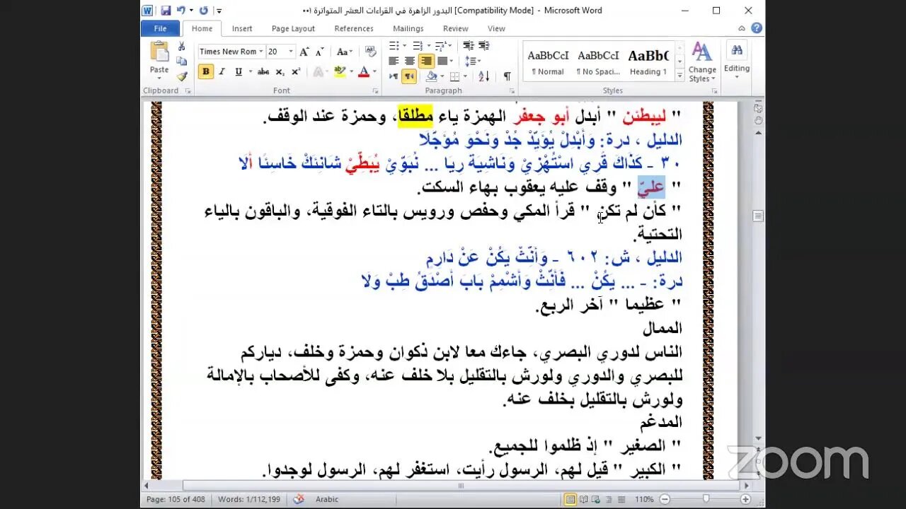Shrink font size with the small A icon
This screenshot has height=509, width=906.
tap(319, 52)
